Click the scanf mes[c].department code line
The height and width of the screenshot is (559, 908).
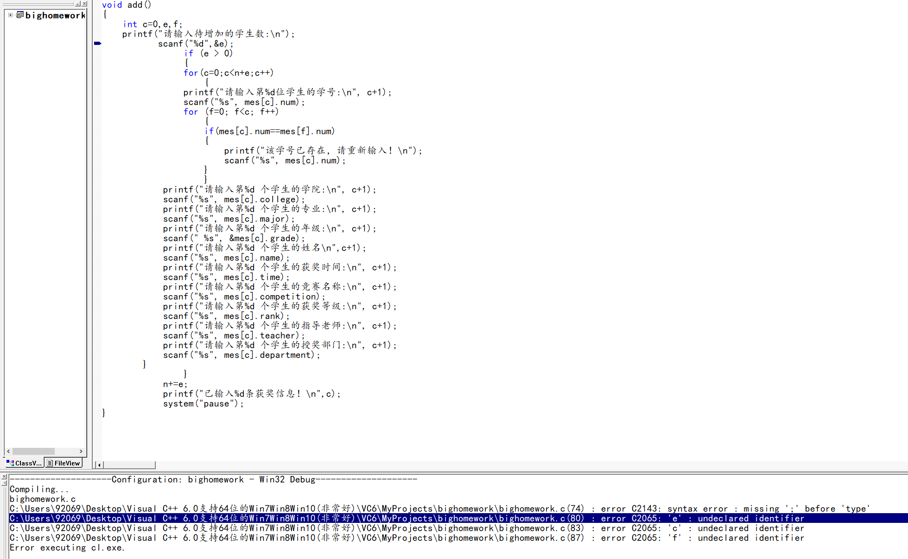(241, 355)
